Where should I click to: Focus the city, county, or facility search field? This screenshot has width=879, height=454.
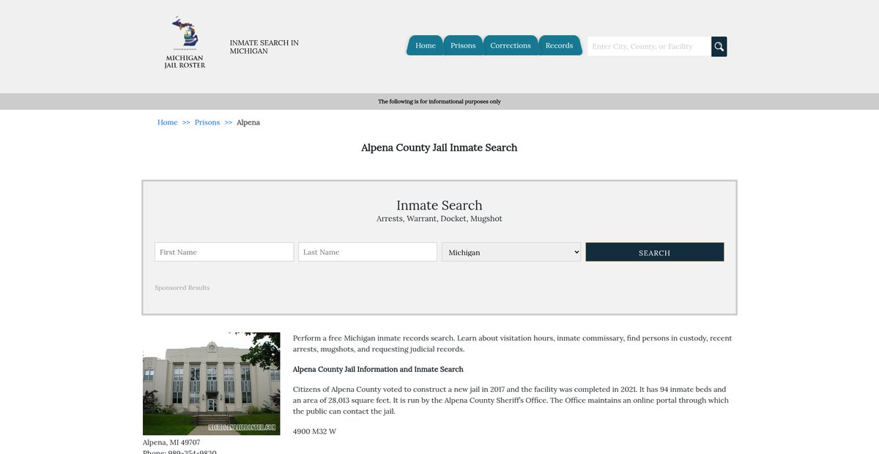649,46
